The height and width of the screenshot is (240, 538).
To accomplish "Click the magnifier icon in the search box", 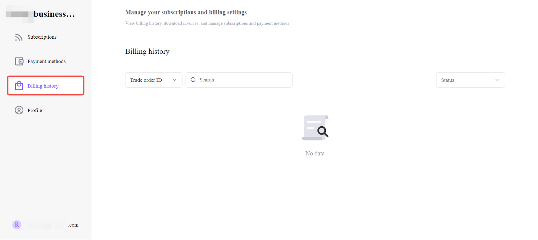I will tap(193, 80).
